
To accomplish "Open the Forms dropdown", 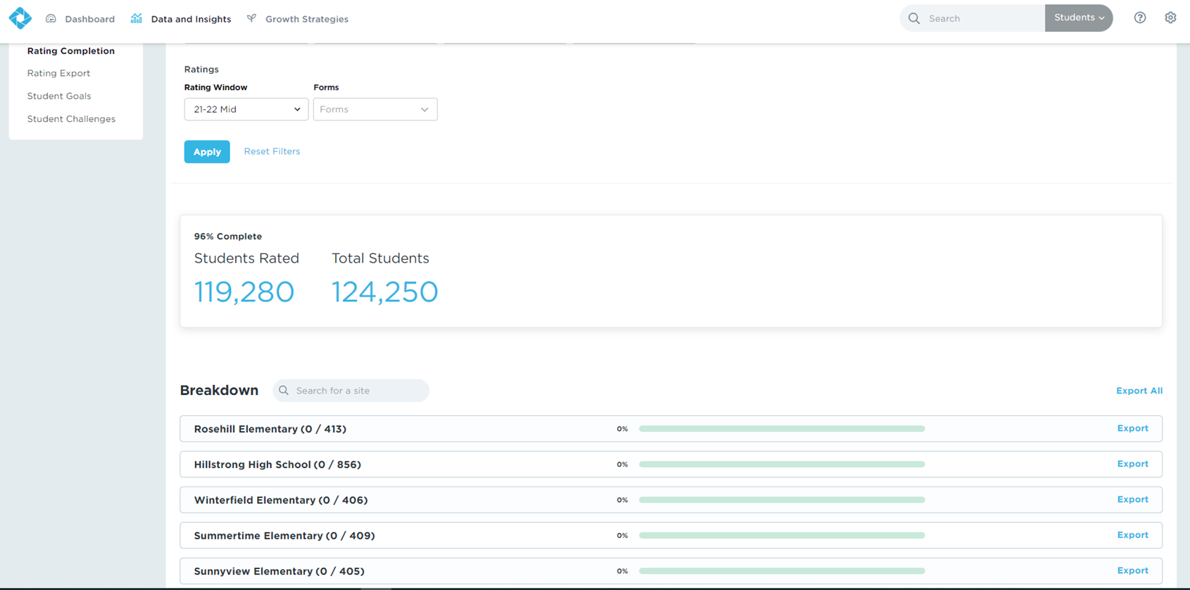I will (x=375, y=110).
